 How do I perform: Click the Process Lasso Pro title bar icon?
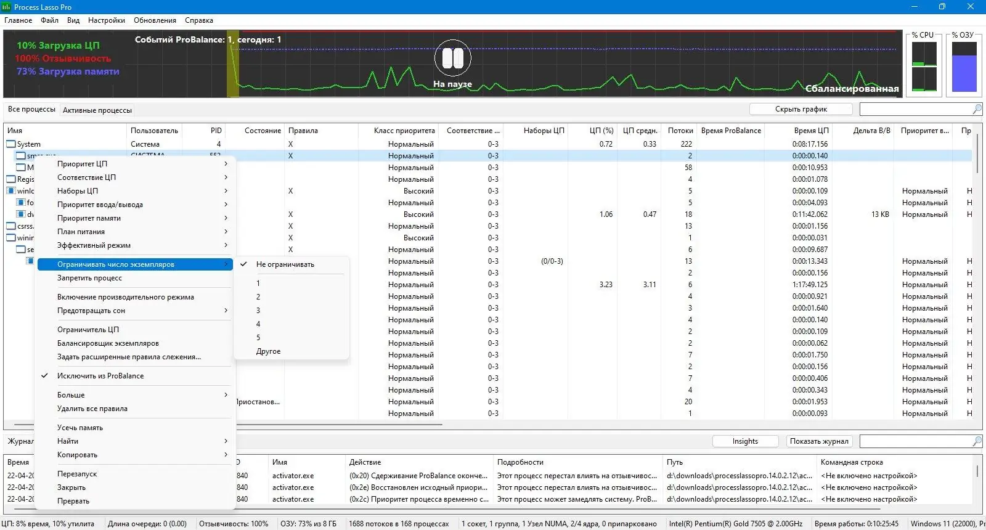(7, 7)
